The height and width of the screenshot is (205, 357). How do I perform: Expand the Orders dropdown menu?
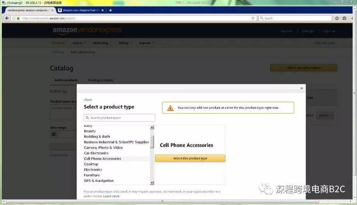coord(79,43)
